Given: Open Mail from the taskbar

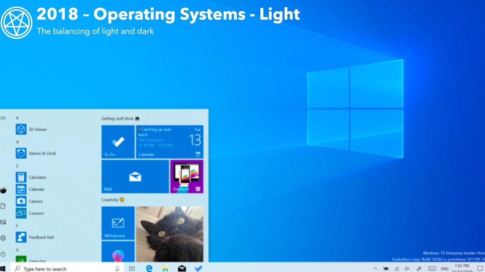Looking at the screenshot, I should 182,268.
